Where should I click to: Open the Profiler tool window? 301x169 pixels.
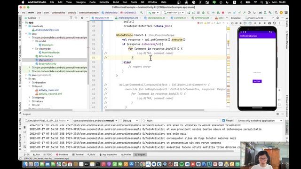pyautogui.click(x=126, y=154)
